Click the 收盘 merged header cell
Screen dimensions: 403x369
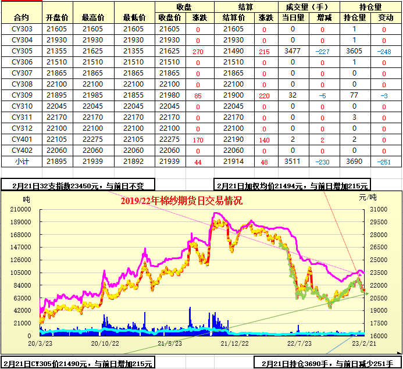click(184, 7)
